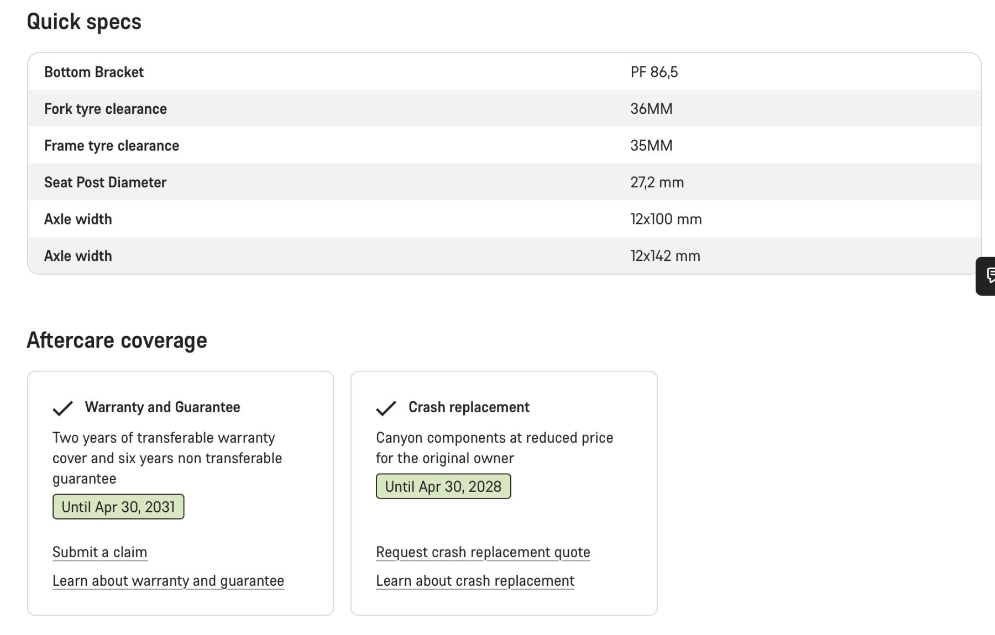The height and width of the screenshot is (635, 995).
Task: Open Request crash replacement quote link
Action: pyautogui.click(x=483, y=552)
